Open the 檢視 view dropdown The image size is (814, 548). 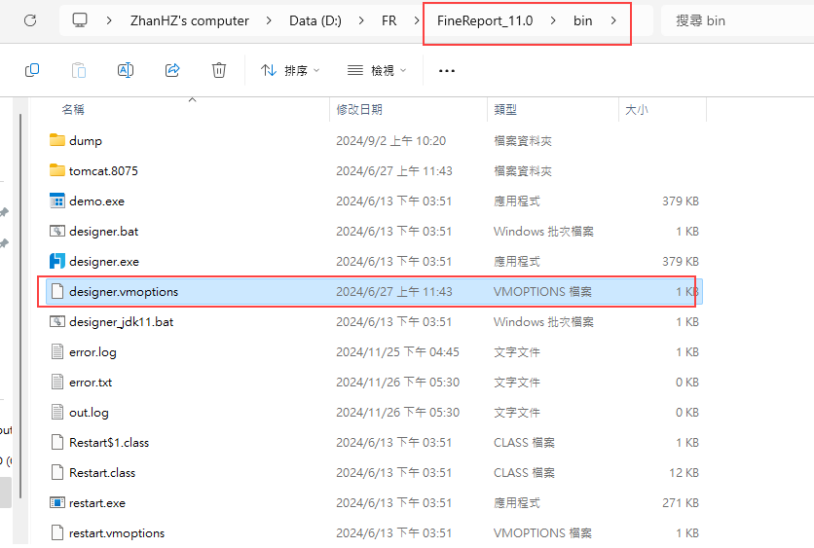tap(377, 71)
